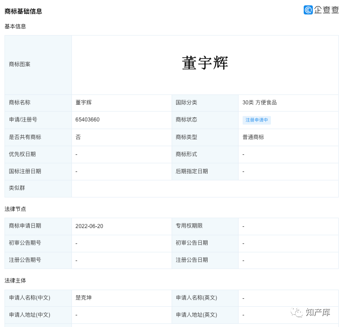Screen dimensions: 341x327
Task: Click the 知产库 watermark text
Action: point(318,312)
